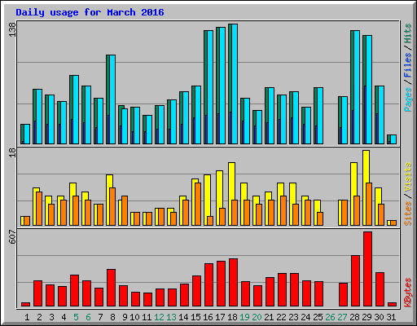The width and height of the screenshot is (417, 326).
Task: Click the day '23' label on the x-axis
Action: 293,317
